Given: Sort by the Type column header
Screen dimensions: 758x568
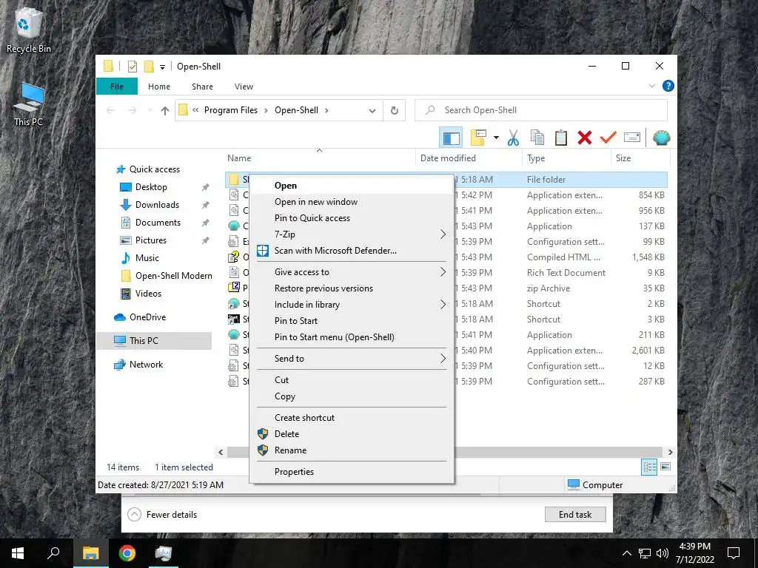Looking at the screenshot, I should tap(566, 158).
